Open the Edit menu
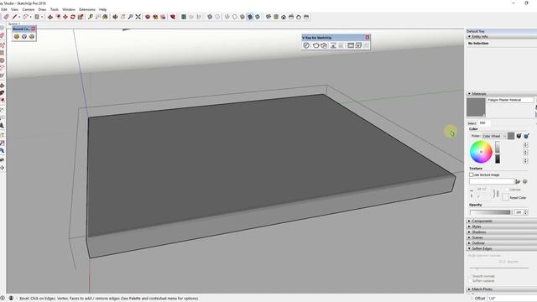 coord(3,9)
